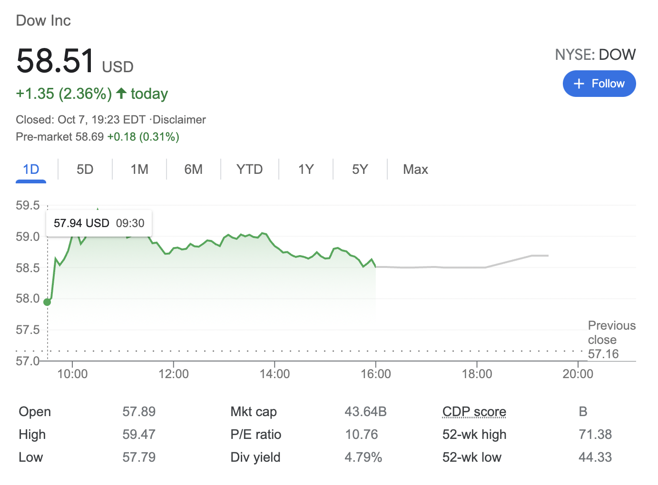Viewport: 658px width, 485px height.
Task: Click the Follow button for DOW
Action: click(x=599, y=83)
